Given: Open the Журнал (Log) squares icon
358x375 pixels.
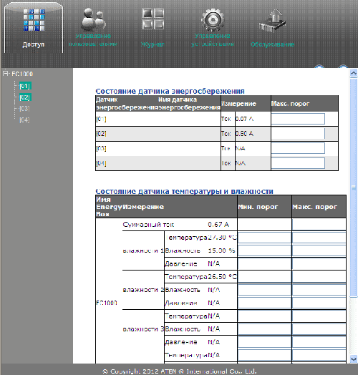Looking at the screenshot, I should [153, 19].
